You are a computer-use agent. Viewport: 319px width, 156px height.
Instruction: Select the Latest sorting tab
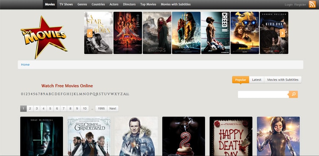[256, 80]
